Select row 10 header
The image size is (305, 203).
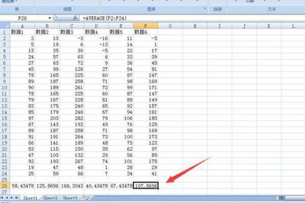click(5, 87)
